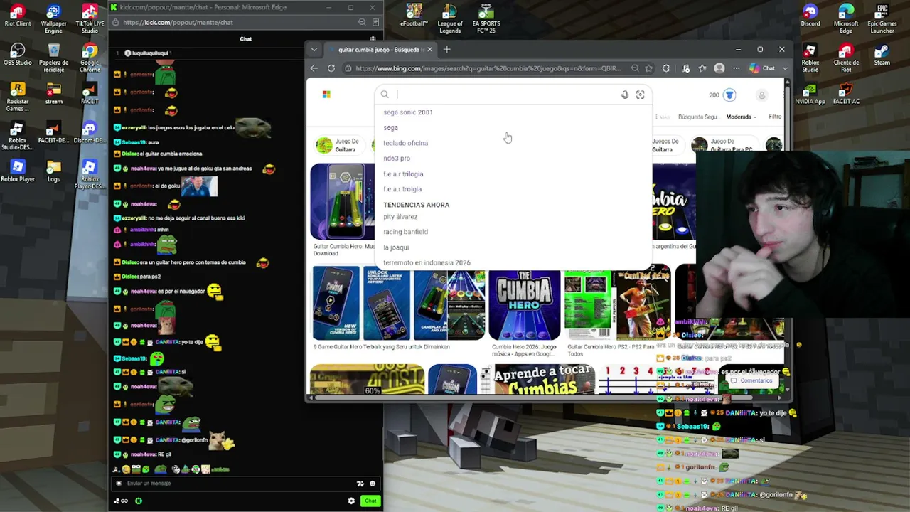
Task: Open Microsoft Rewards 200 points badge
Action: (x=722, y=95)
